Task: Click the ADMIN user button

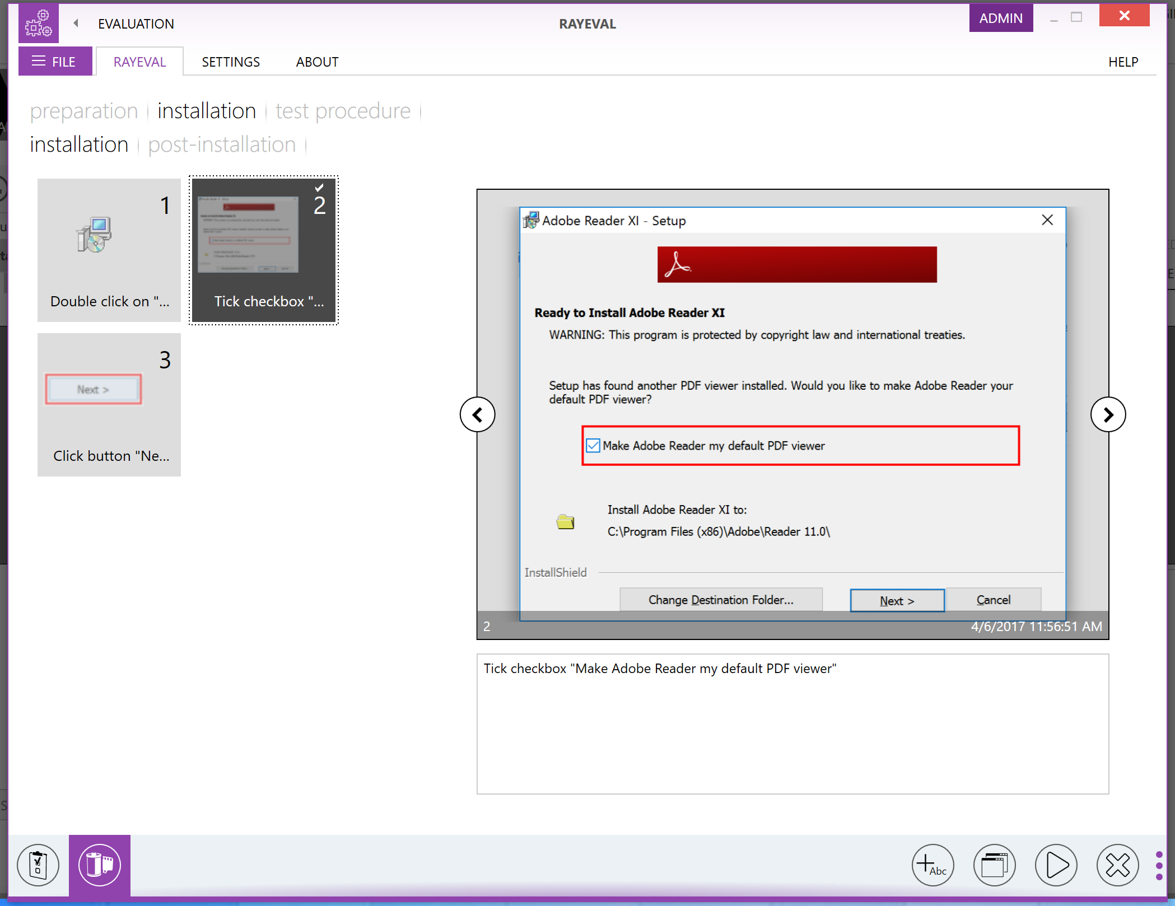Action: point(1001,18)
